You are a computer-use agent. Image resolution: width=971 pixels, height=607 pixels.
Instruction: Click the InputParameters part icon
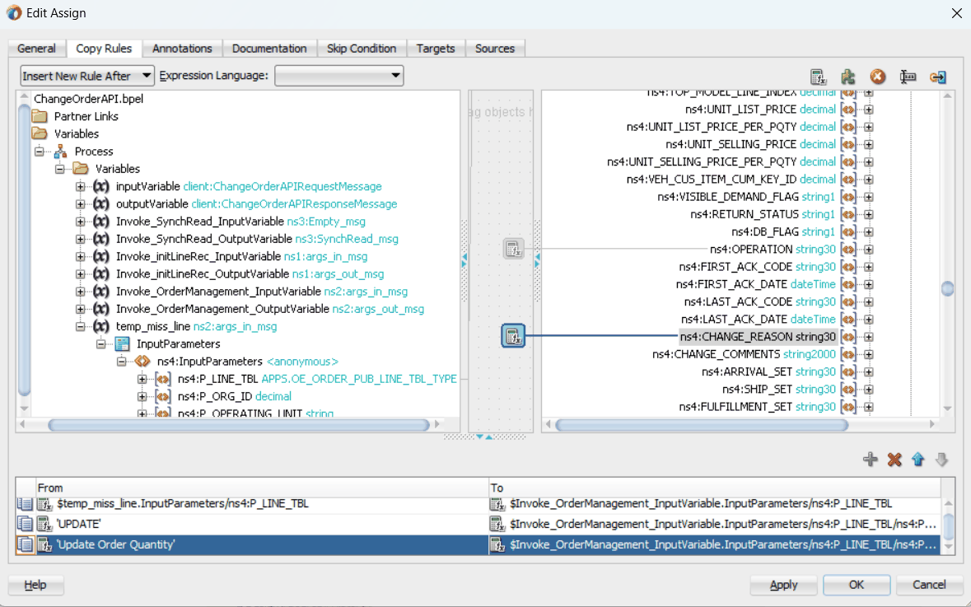pos(122,343)
